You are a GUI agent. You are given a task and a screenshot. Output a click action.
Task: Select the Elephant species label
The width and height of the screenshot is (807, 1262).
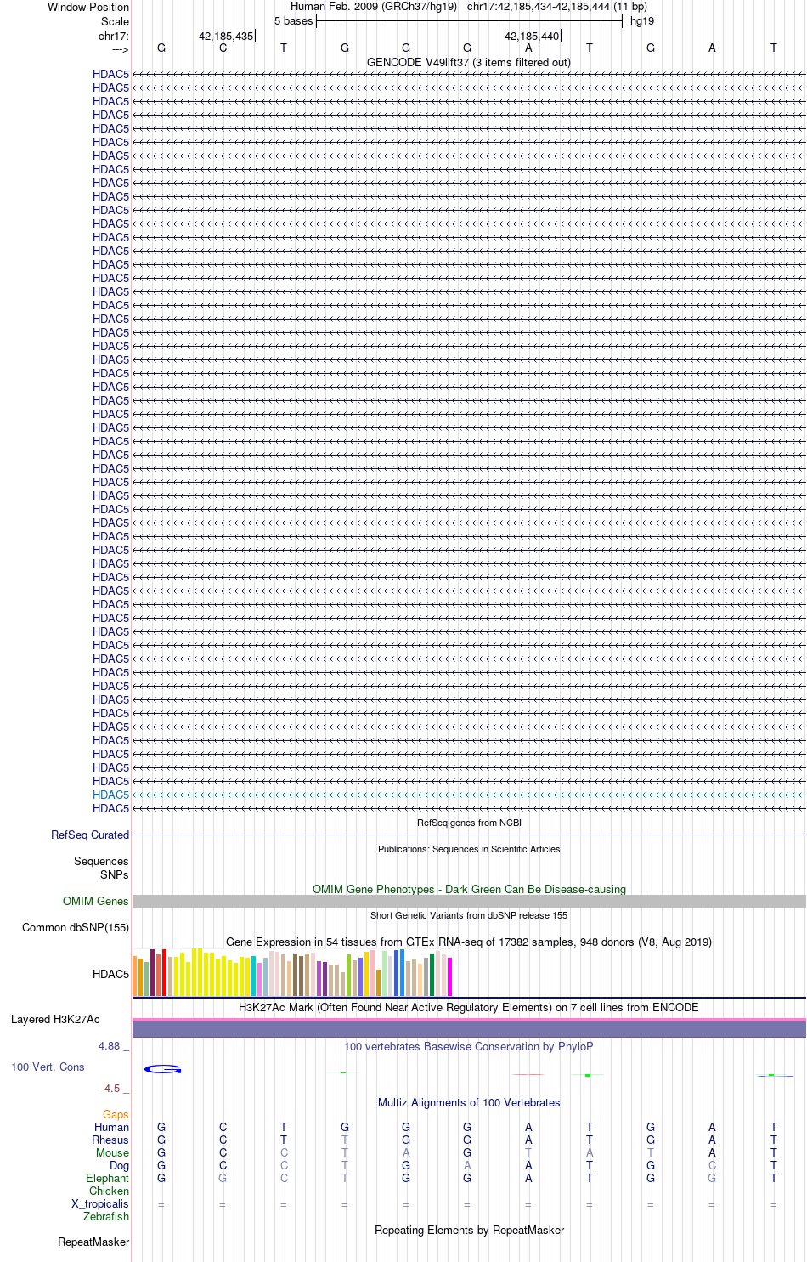tap(107, 1178)
